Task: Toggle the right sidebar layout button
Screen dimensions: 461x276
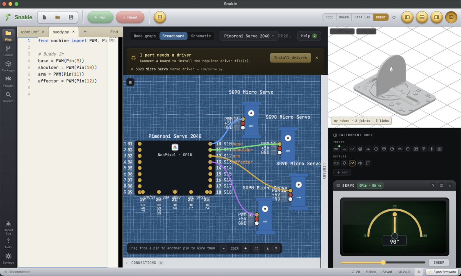Action: coord(437,17)
